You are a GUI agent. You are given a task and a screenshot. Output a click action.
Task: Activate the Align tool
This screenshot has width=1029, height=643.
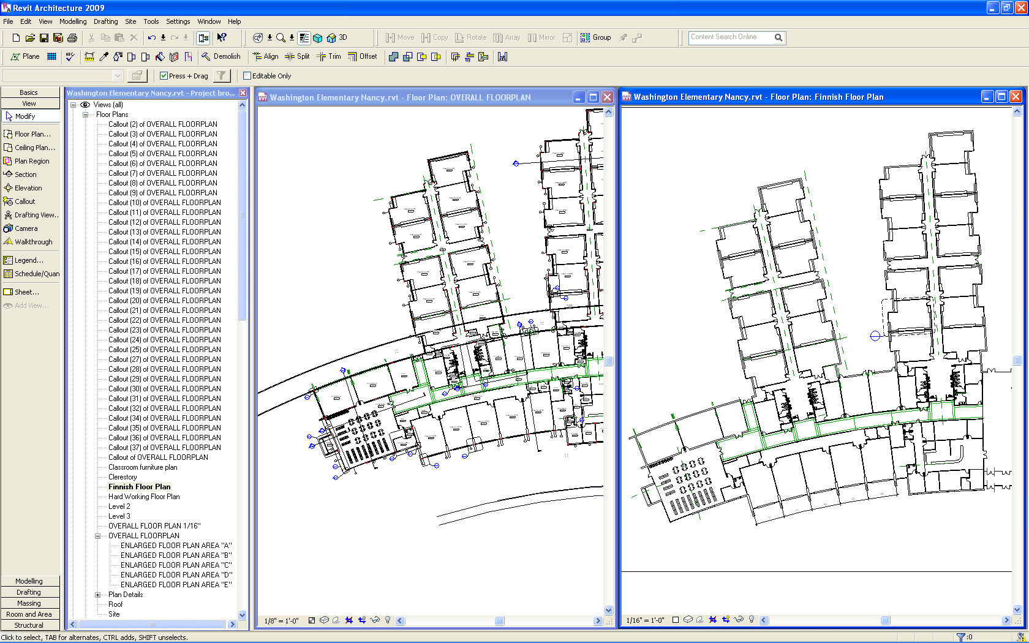coord(265,56)
